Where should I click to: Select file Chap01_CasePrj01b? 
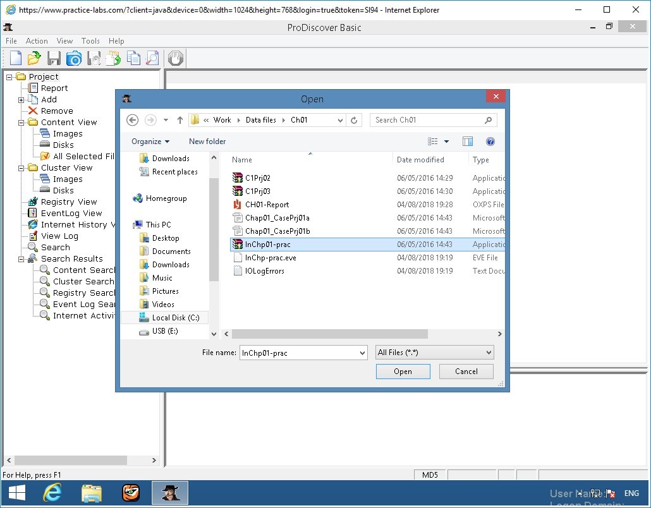[277, 231]
